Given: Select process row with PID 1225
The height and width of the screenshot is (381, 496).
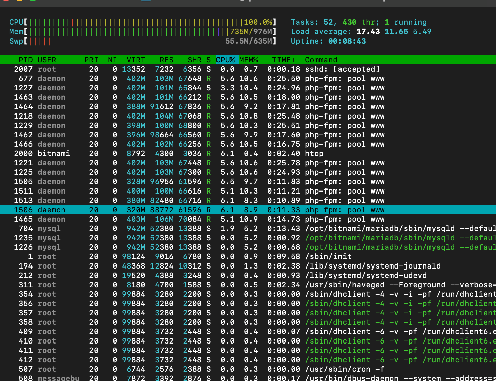Looking at the screenshot, I should [x=248, y=172].
